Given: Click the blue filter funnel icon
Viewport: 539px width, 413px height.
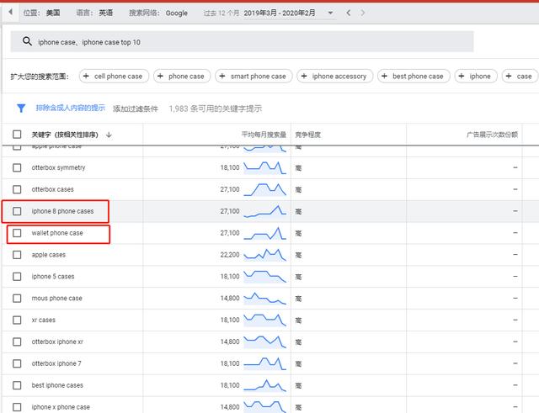Looking at the screenshot, I should tap(22, 109).
